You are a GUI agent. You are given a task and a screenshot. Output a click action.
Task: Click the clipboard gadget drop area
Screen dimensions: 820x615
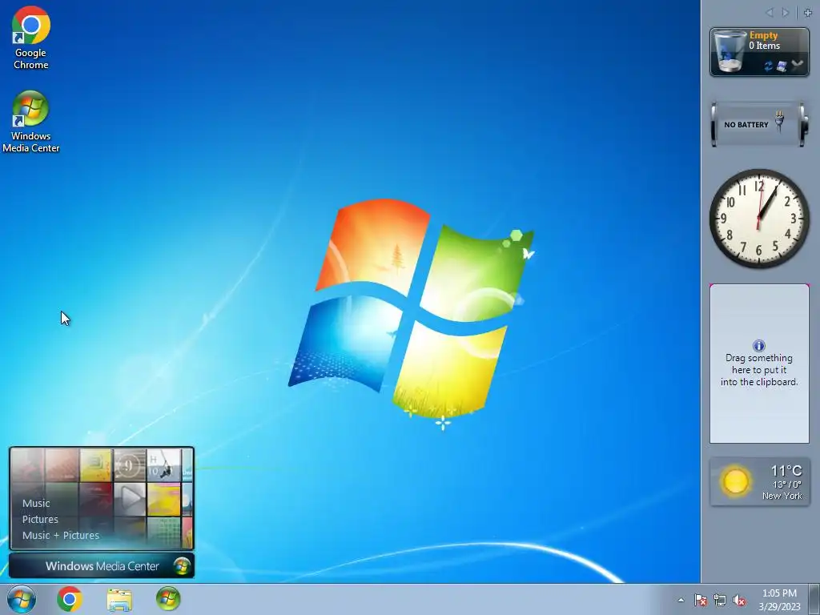[759, 364]
